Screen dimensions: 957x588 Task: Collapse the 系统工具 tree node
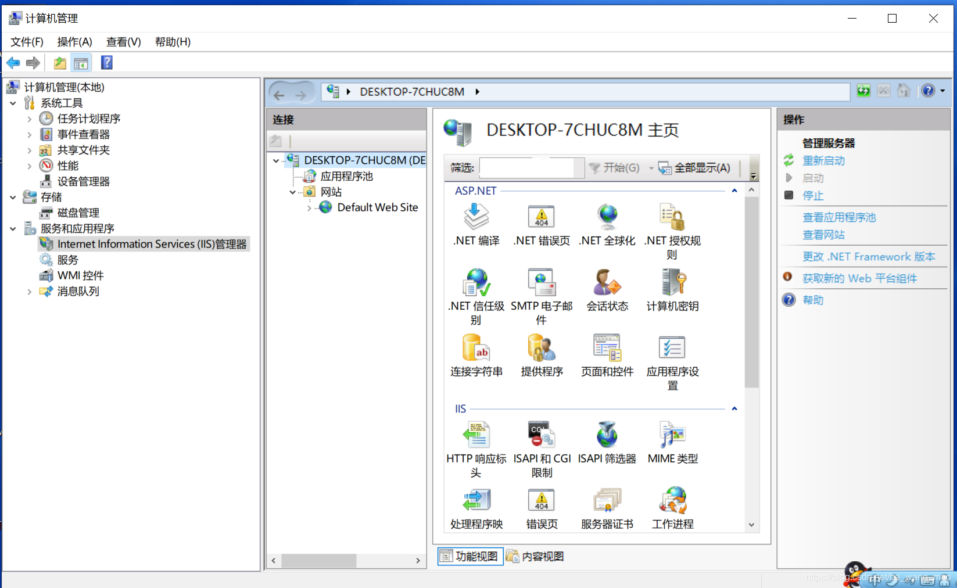pyautogui.click(x=13, y=103)
